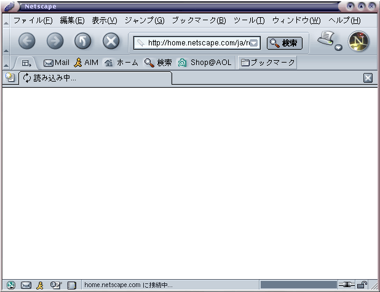Open Mail from status bar envelope icon
The image size is (380, 292).
[26, 285]
